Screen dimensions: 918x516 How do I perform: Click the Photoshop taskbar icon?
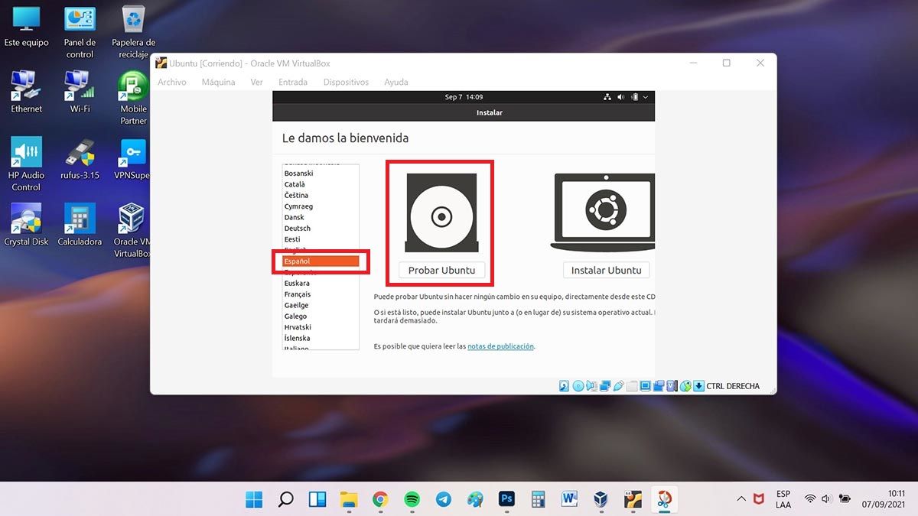506,499
